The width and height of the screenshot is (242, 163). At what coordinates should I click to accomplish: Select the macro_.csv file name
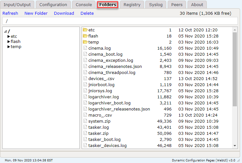click(x=100, y=115)
